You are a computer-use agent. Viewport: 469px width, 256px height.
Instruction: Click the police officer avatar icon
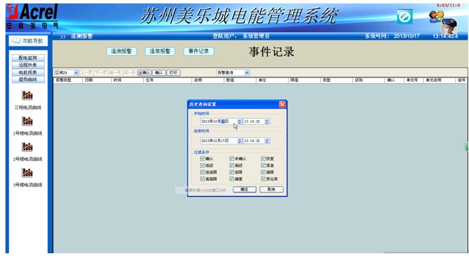coord(449,26)
